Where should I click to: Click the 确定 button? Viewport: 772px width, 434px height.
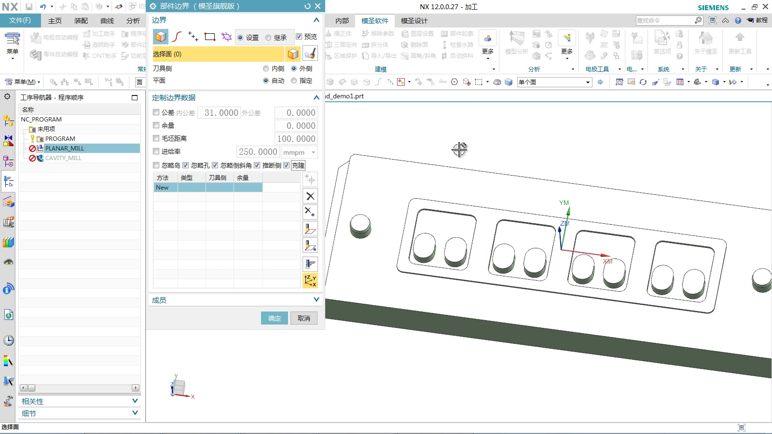coord(275,318)
